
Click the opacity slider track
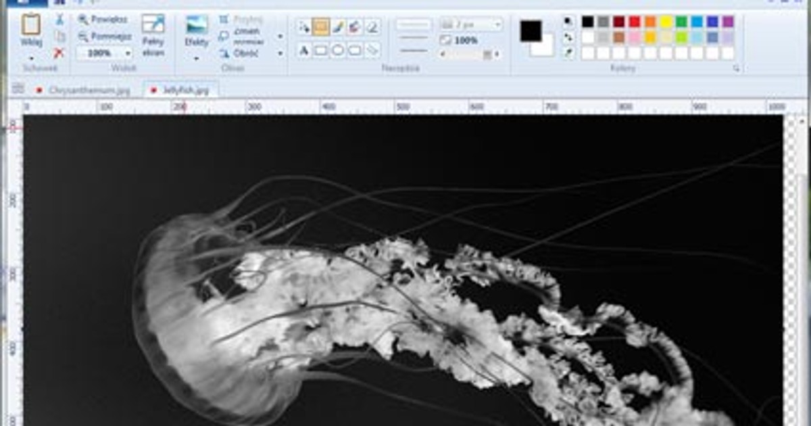[470, 54]
